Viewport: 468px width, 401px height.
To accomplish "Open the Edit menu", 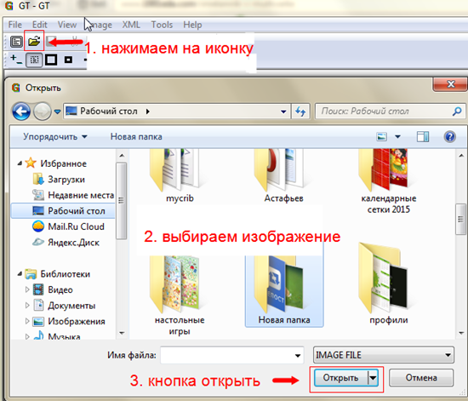I will [x=40, y=25].
